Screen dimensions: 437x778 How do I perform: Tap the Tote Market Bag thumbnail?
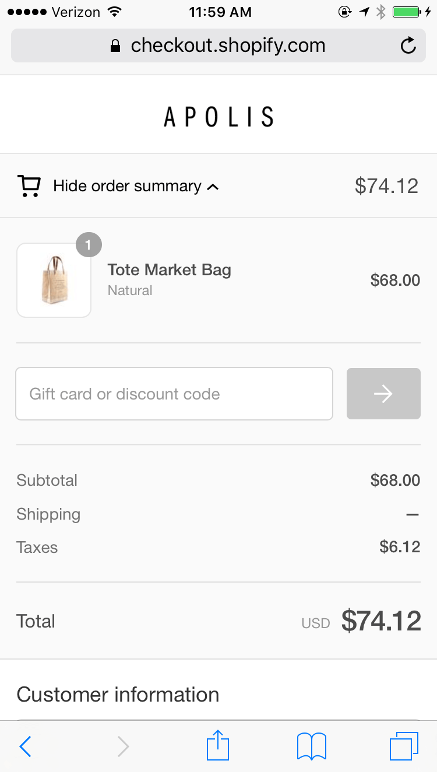coord(54,281)
